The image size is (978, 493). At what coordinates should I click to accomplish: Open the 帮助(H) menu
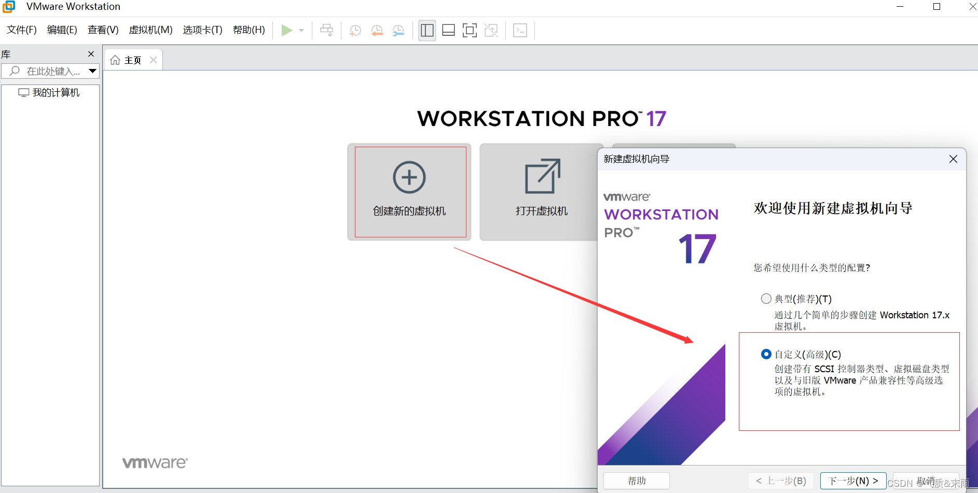point(249,30)
